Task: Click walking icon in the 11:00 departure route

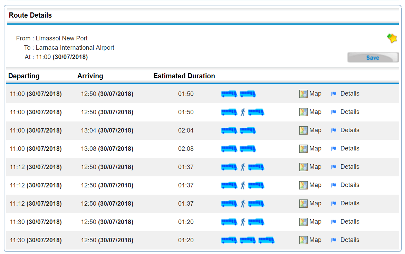Action: tap(243, 112)
